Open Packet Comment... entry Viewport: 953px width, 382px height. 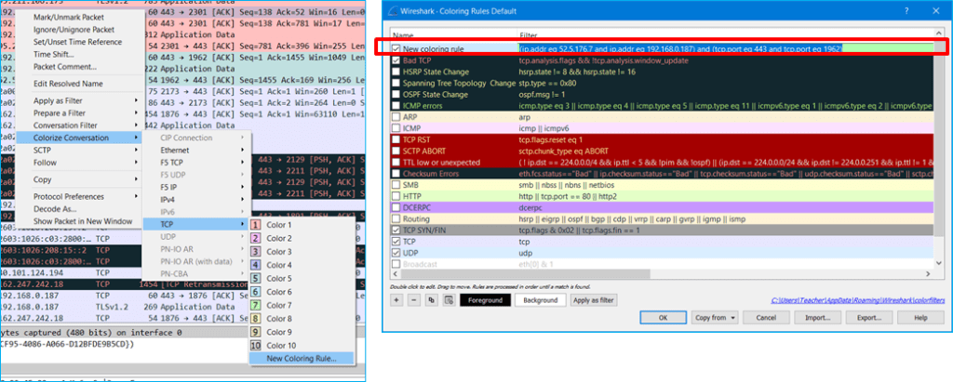65,67
